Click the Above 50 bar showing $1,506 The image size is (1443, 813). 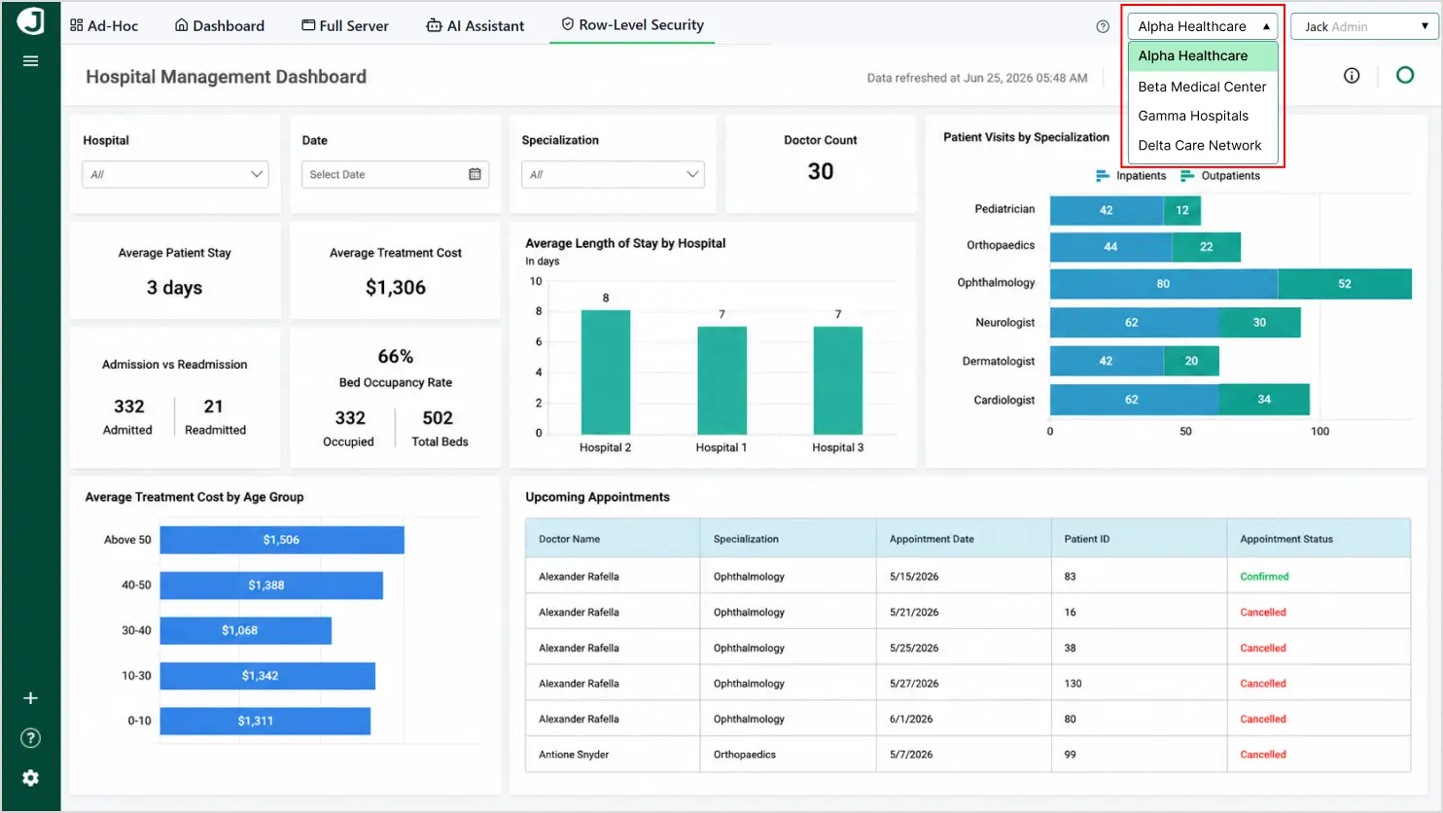tap(282, 540)
